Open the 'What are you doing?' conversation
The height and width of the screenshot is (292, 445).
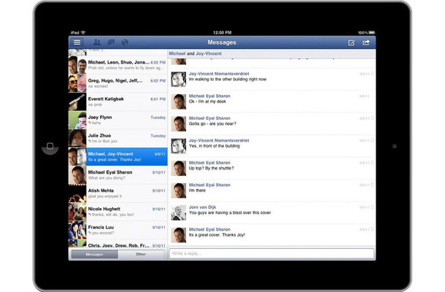coord(118,175)
